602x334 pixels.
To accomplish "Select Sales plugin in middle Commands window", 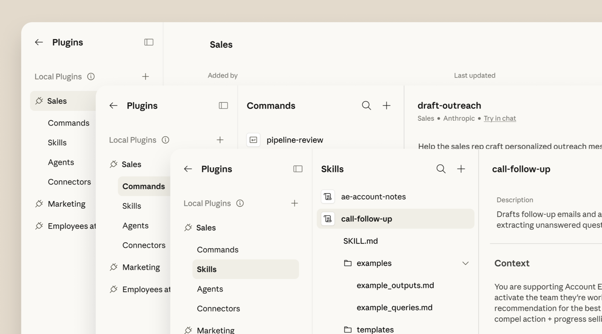I will click(x=131, y=164).
